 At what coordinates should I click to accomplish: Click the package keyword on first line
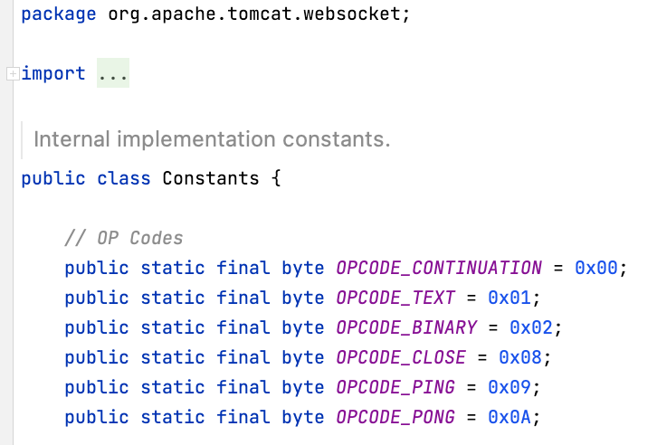coord(59,16)
